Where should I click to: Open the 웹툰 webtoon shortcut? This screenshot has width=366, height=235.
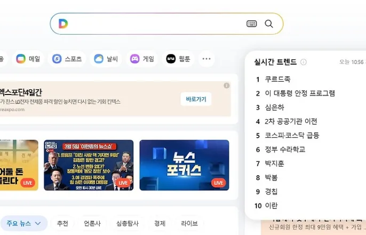pos(178,59)
